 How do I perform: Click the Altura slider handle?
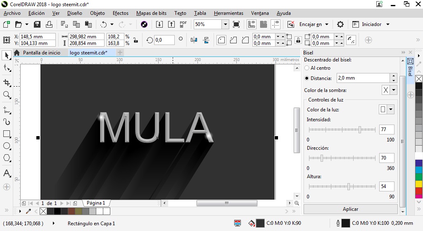click(x=349, y=186)
